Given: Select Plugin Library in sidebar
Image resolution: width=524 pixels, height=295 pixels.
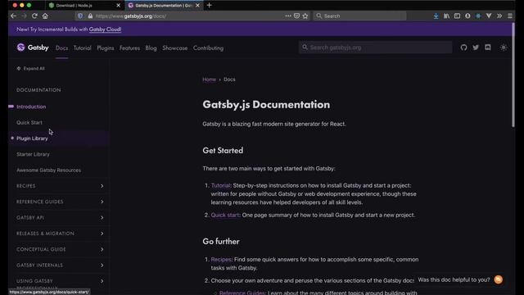Looking at the screenshot, I should [32, 138].
